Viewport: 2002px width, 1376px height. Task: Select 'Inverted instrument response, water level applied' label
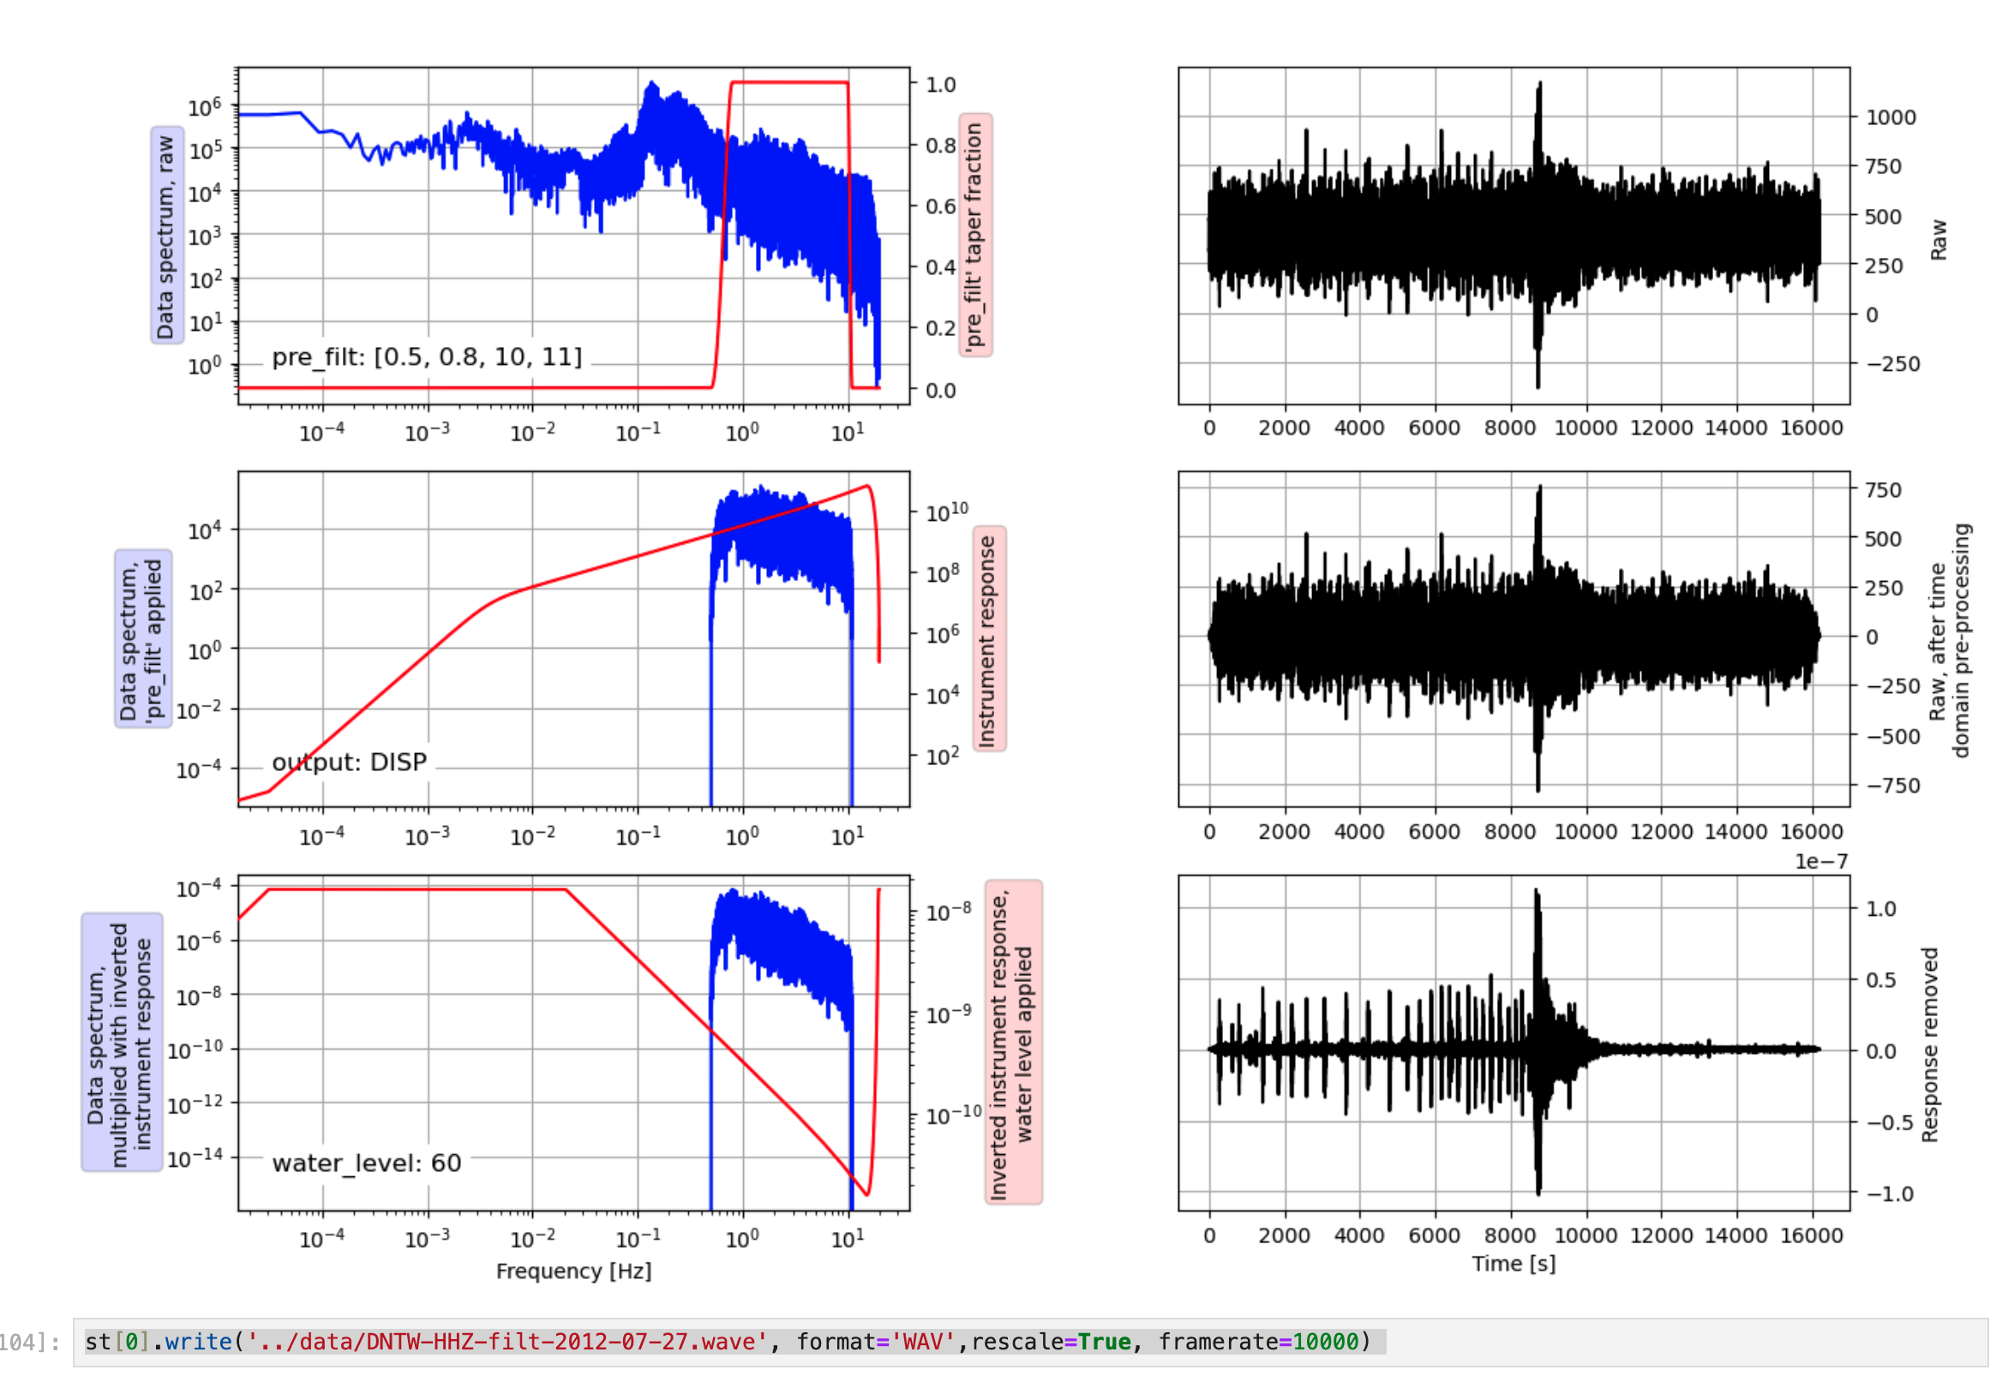point(1013,1043)
